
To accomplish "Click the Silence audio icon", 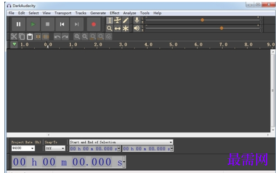I will (x=46, y=37).
